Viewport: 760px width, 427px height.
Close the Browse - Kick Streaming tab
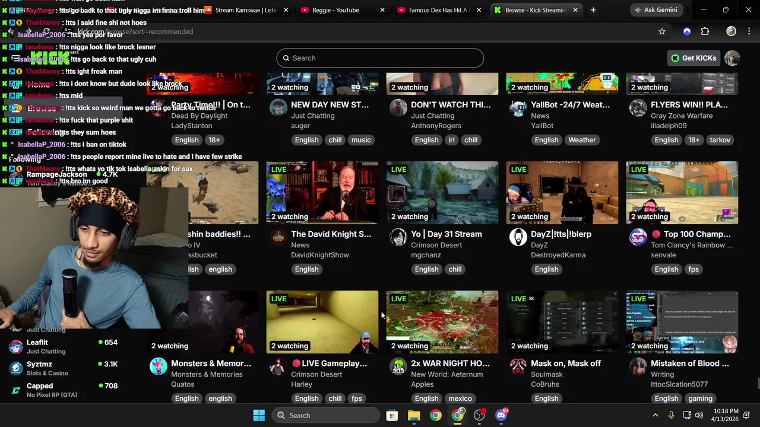pyautogui.click(x=575, y=10)
